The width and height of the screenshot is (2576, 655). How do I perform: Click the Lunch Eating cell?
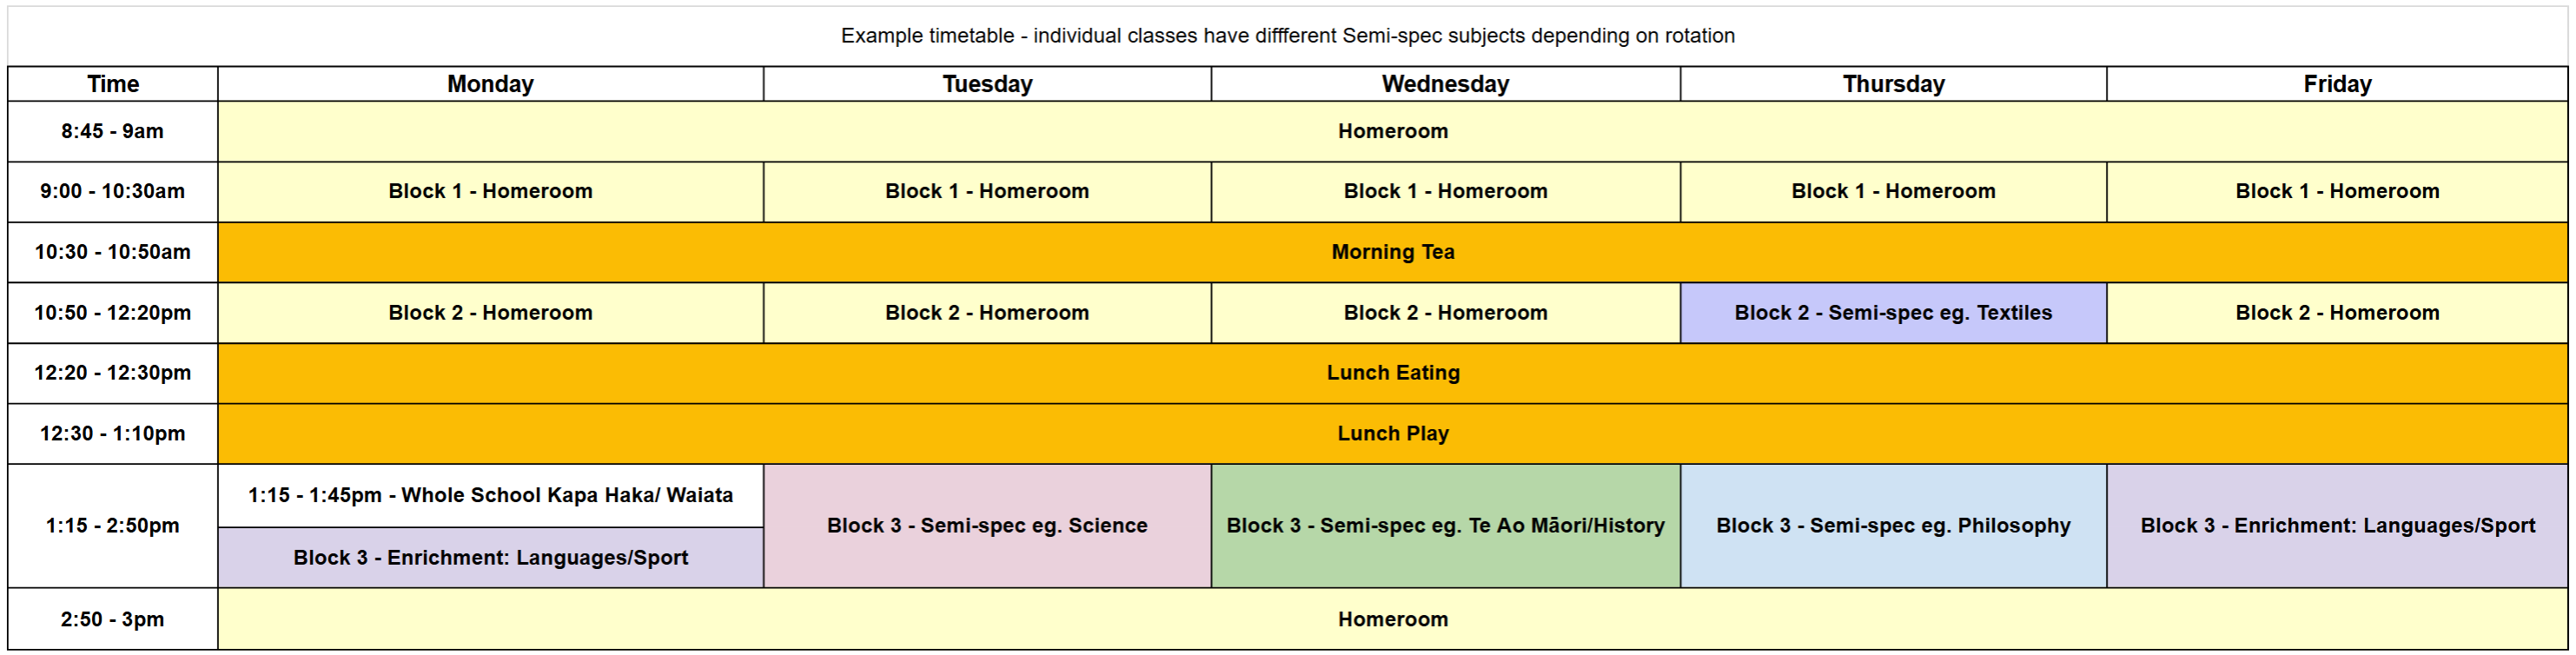click(1392, 373)
